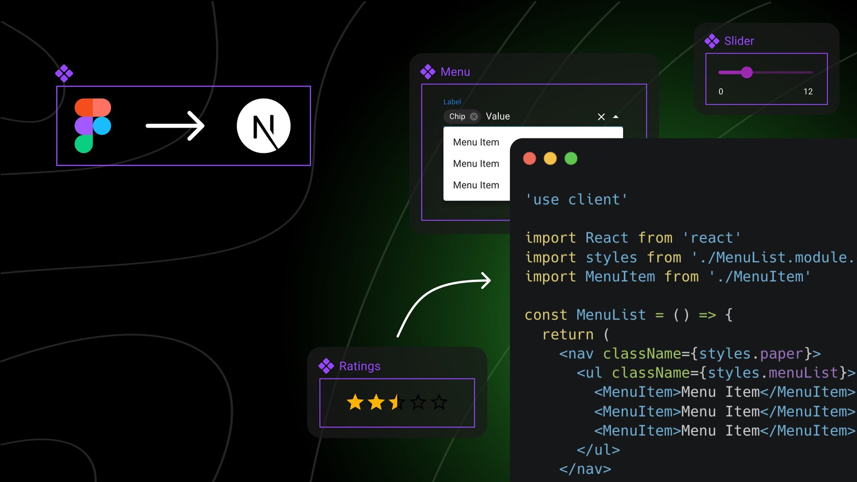The image size is (857, 482).
Task: Click the Figma logo
Action: [x=92, y=125]
